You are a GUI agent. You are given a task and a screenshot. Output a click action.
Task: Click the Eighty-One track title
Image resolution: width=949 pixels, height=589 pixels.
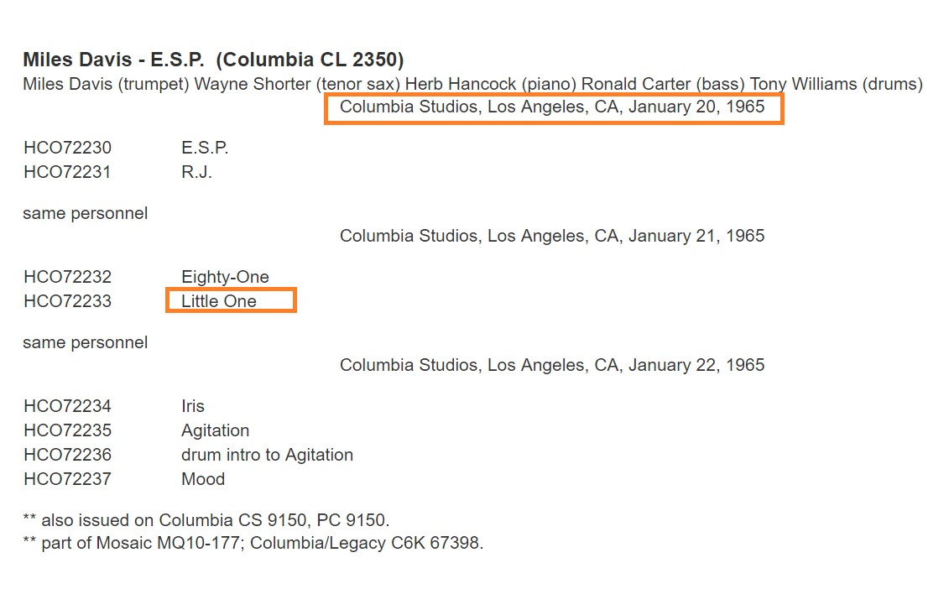pyautogui.click(x=225, y=277)
